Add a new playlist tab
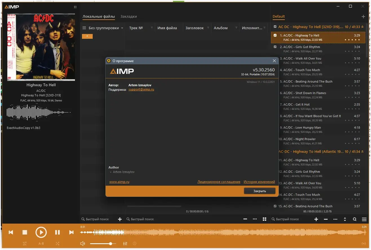Image resolution: width=371 pixels, height=250 pixels. pos(363,17)
